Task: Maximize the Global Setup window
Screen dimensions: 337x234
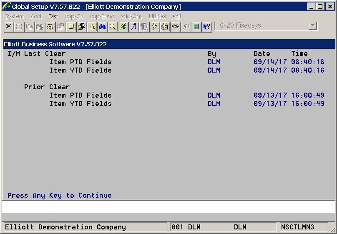Action: coord(320,6)
